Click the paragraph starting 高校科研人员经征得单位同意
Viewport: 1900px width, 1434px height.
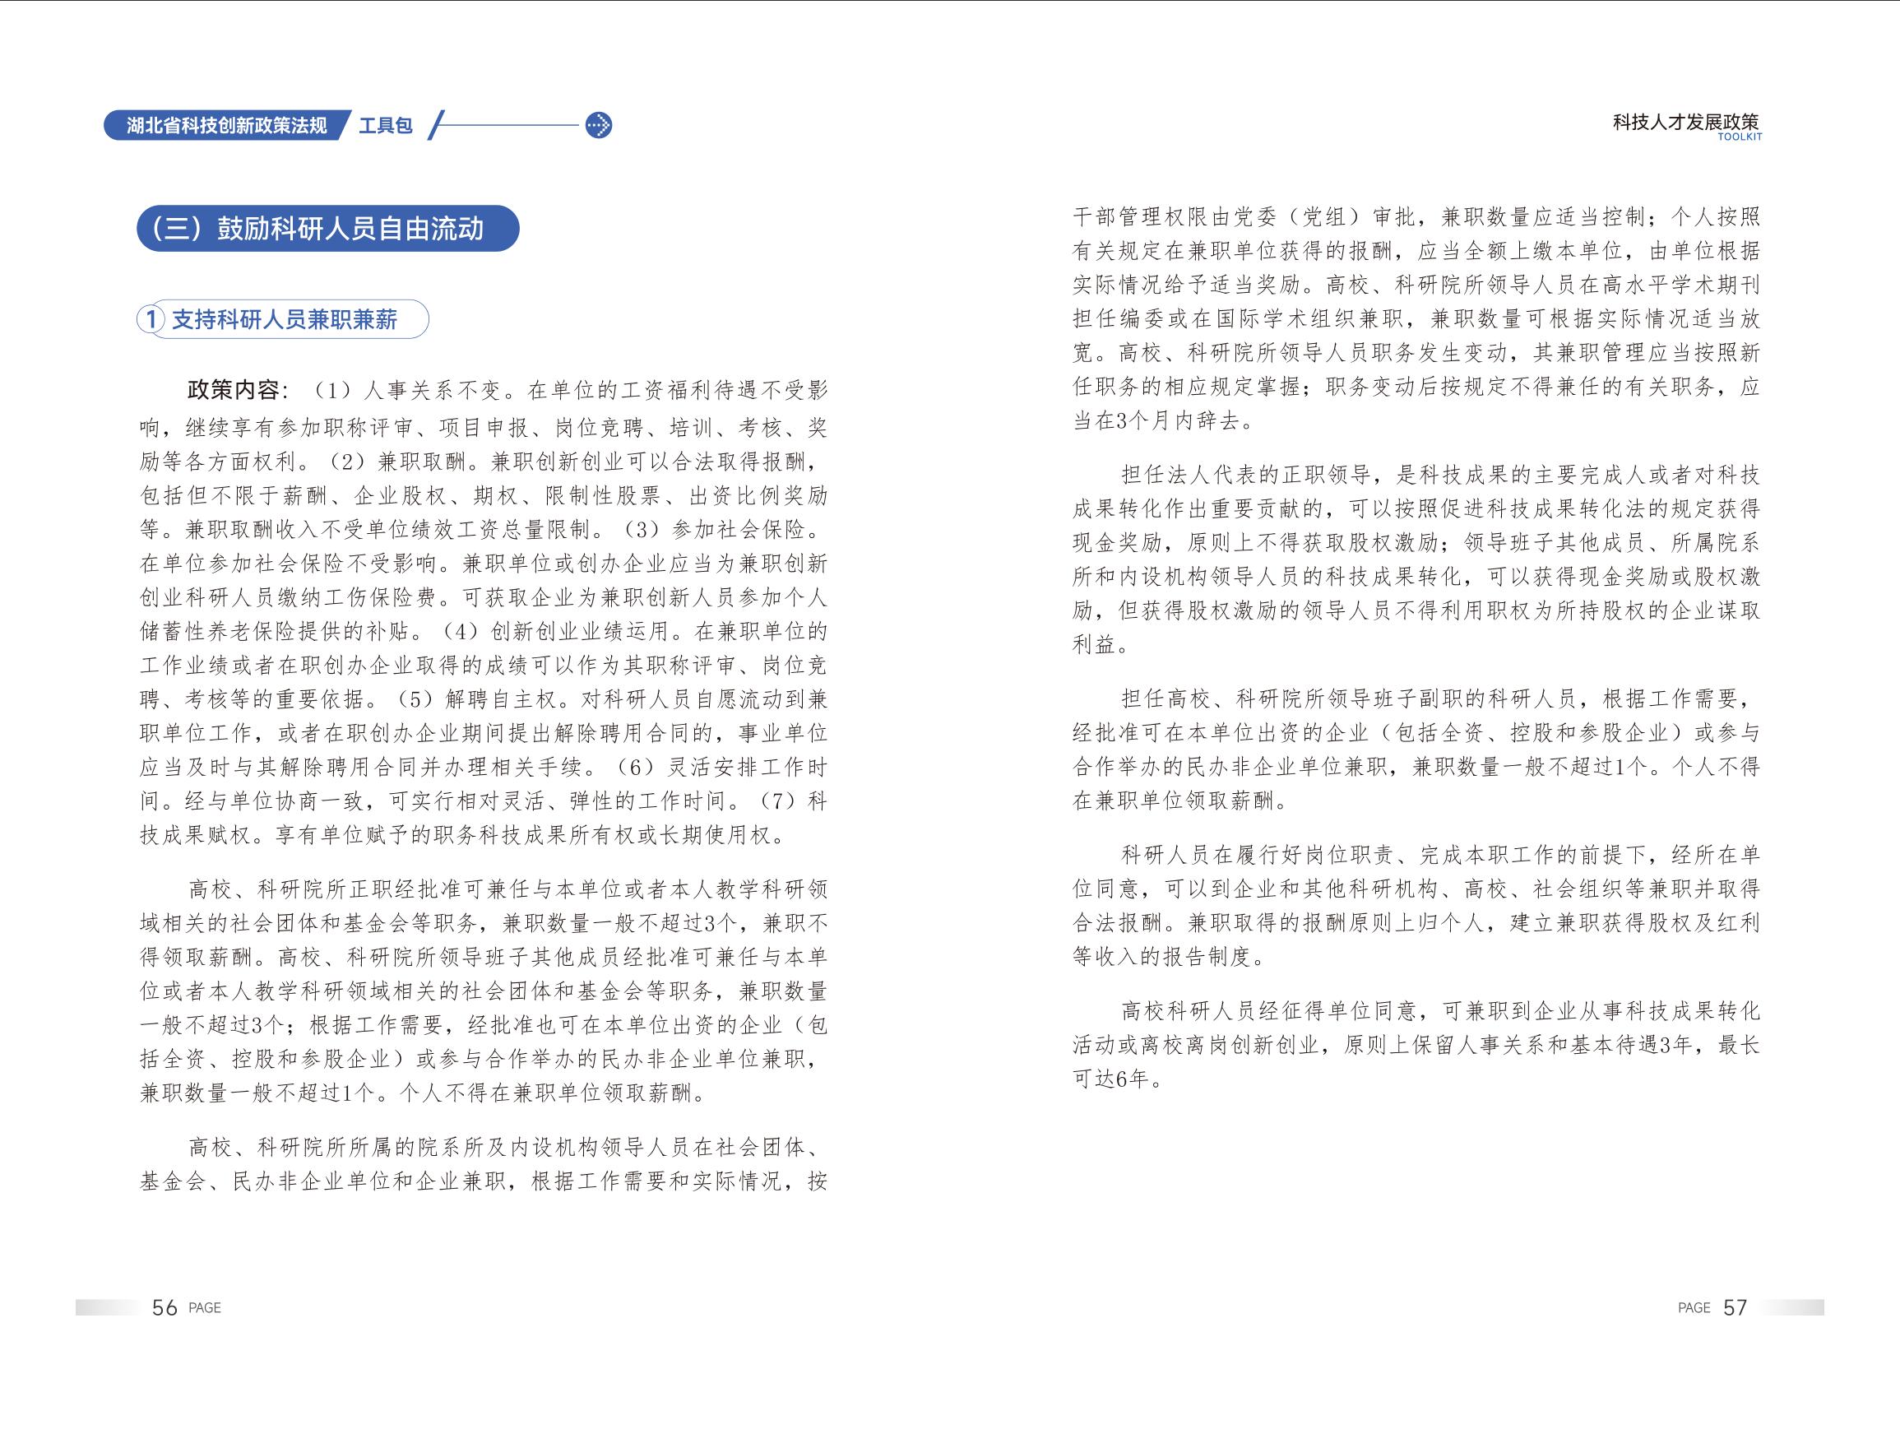coord(1416,1045)
